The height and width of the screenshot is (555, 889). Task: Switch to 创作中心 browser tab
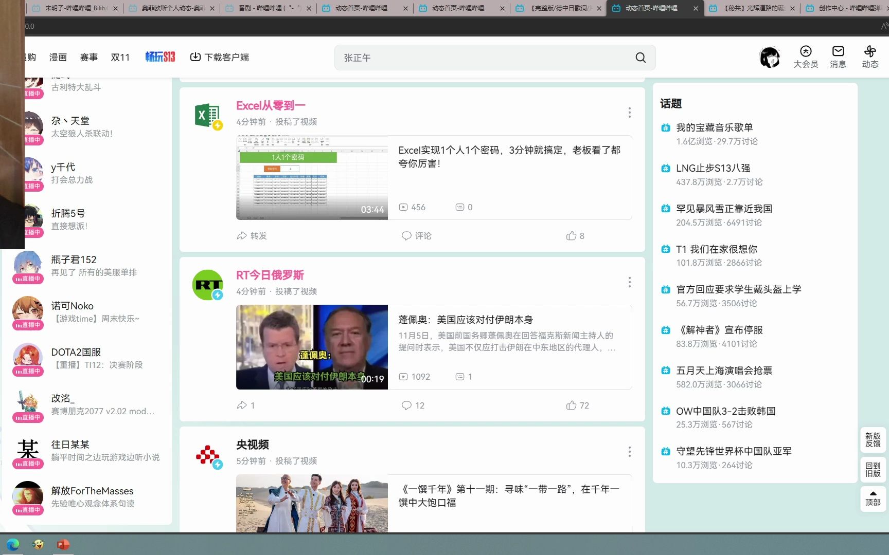(844, 8)
